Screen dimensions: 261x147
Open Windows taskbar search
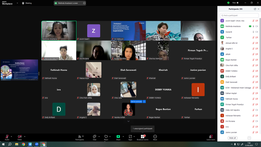10,144
